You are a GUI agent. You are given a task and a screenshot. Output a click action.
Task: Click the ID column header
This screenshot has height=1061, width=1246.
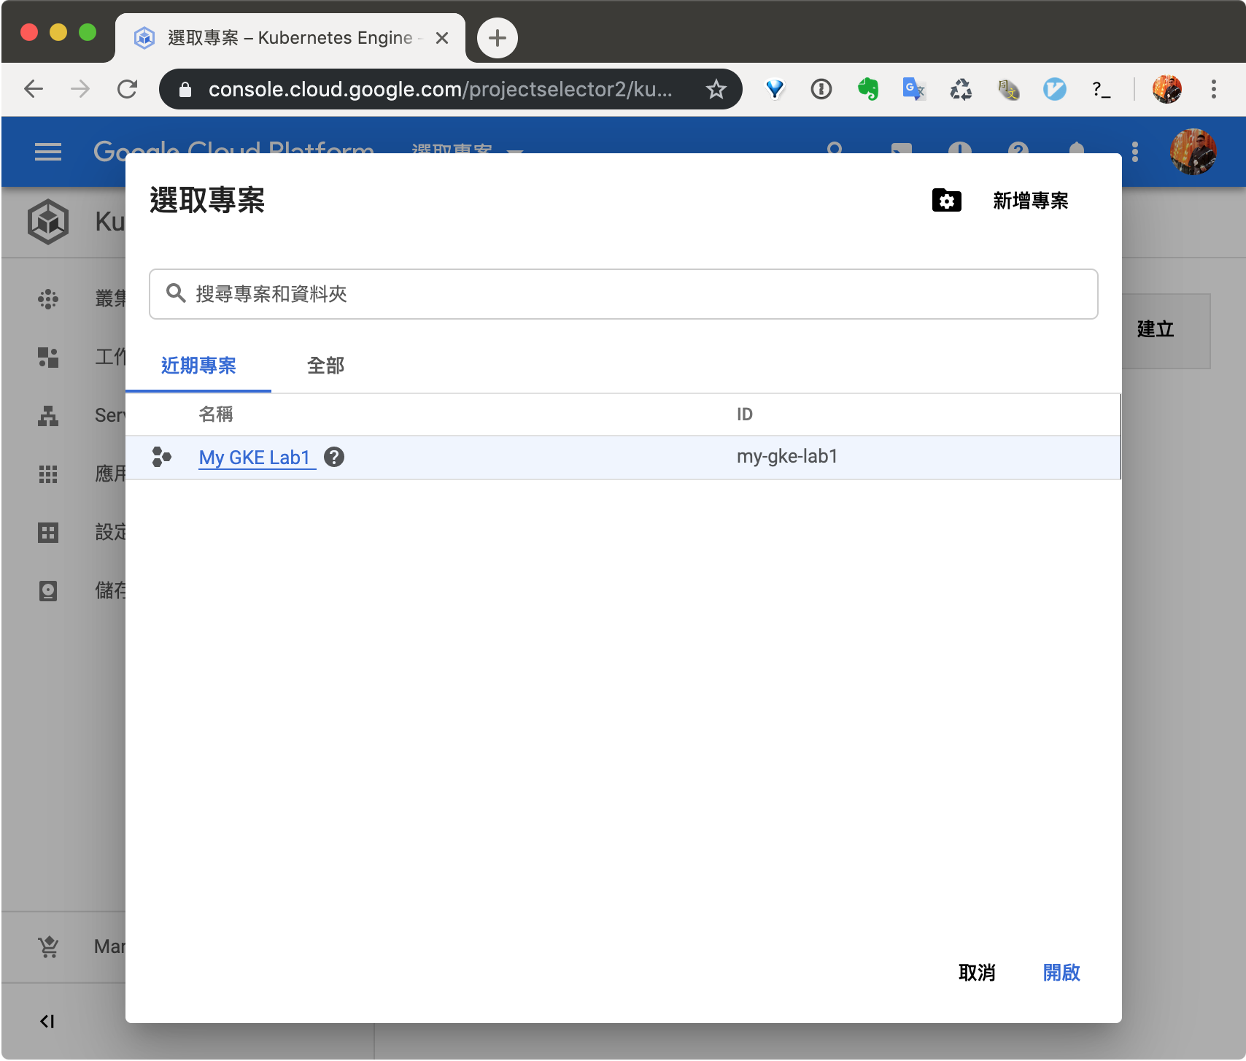pyautogui.click(x=744, y=414)
